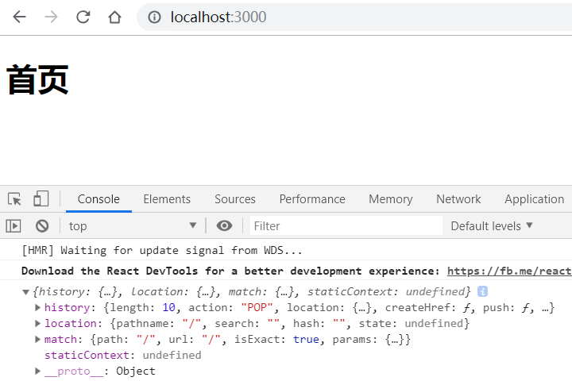Open the Application tab
572x381 pixels.
click(x=534, y=199)
